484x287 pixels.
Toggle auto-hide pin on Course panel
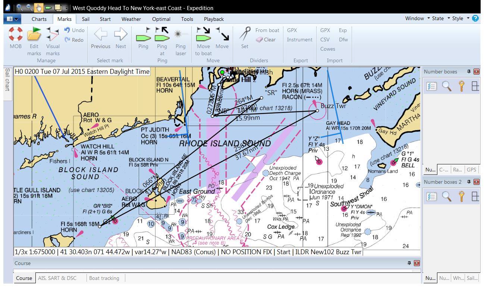409,263
